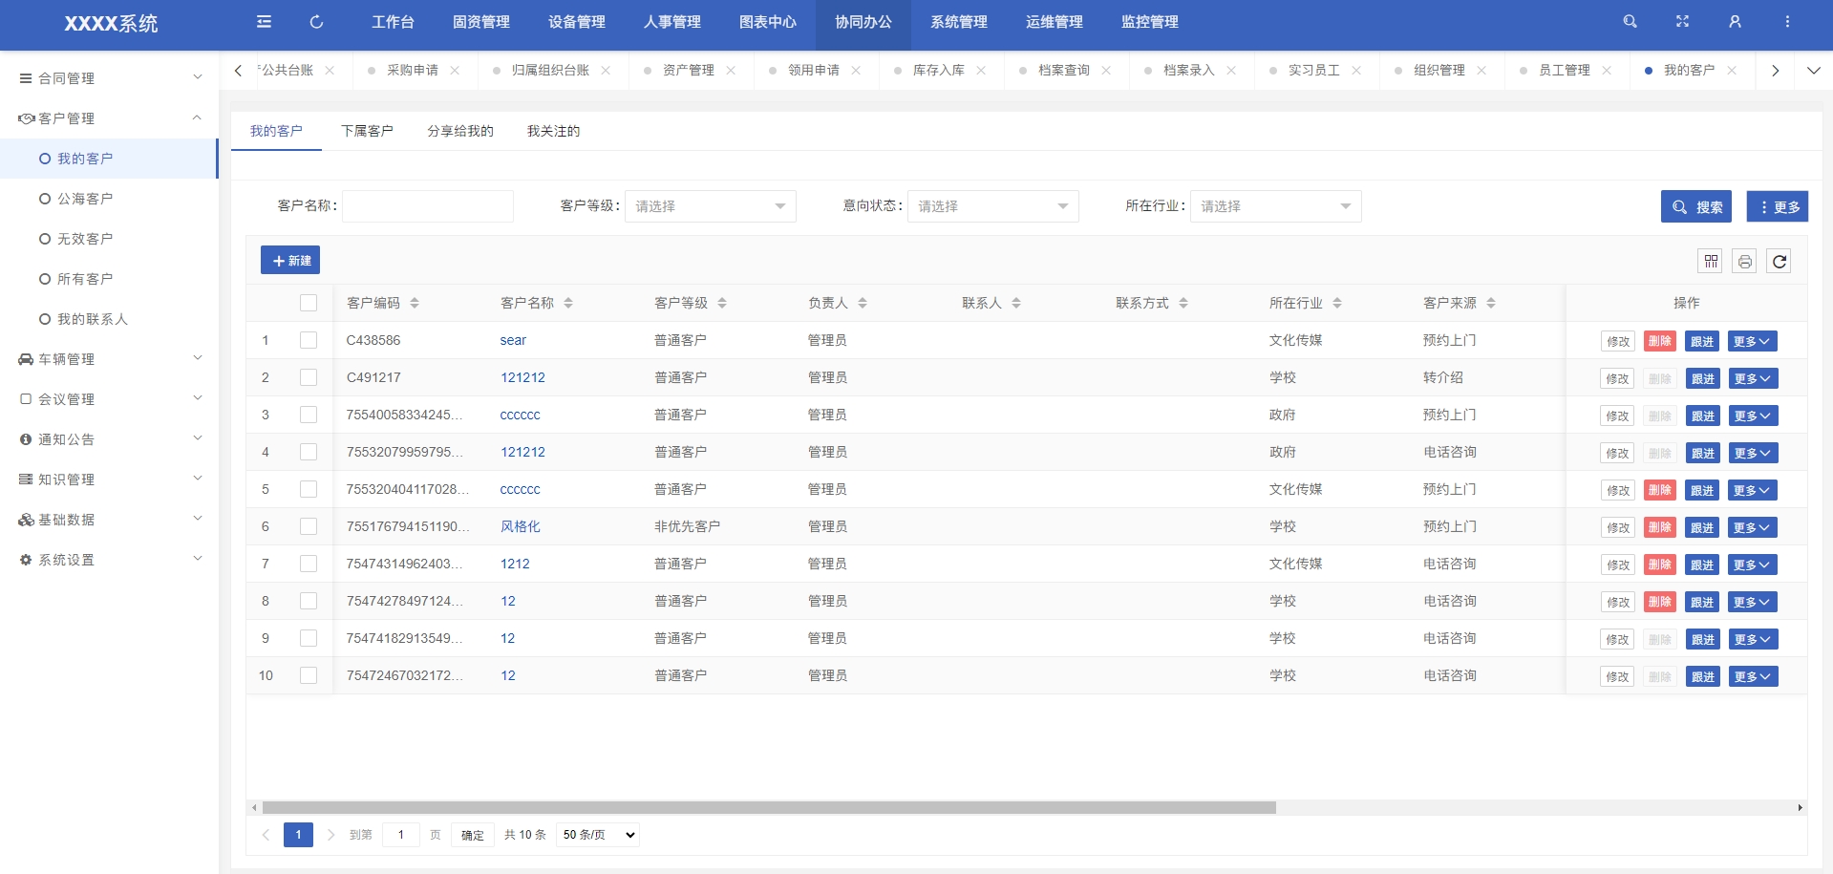The width and height of the screenshot is (1833, 874).
Task: Close the 档案查询 tab
Action: (1106, 71)
